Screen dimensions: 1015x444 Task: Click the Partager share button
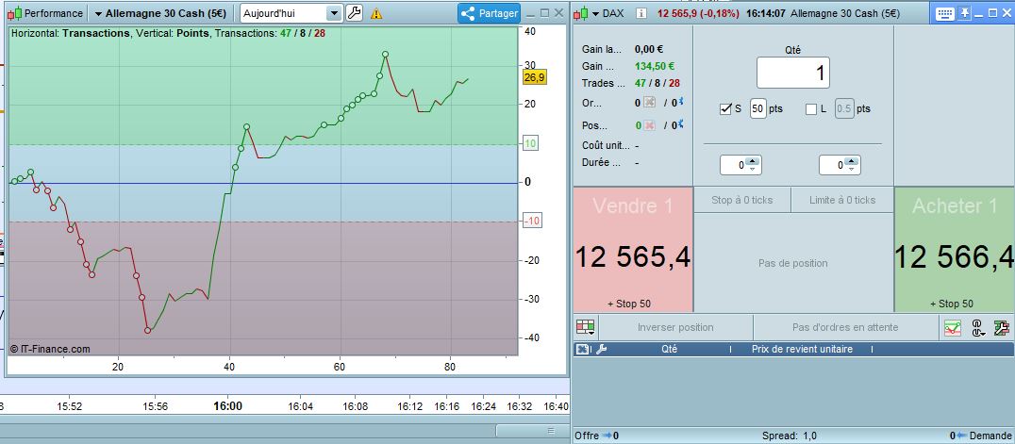[x=489, y=13]
